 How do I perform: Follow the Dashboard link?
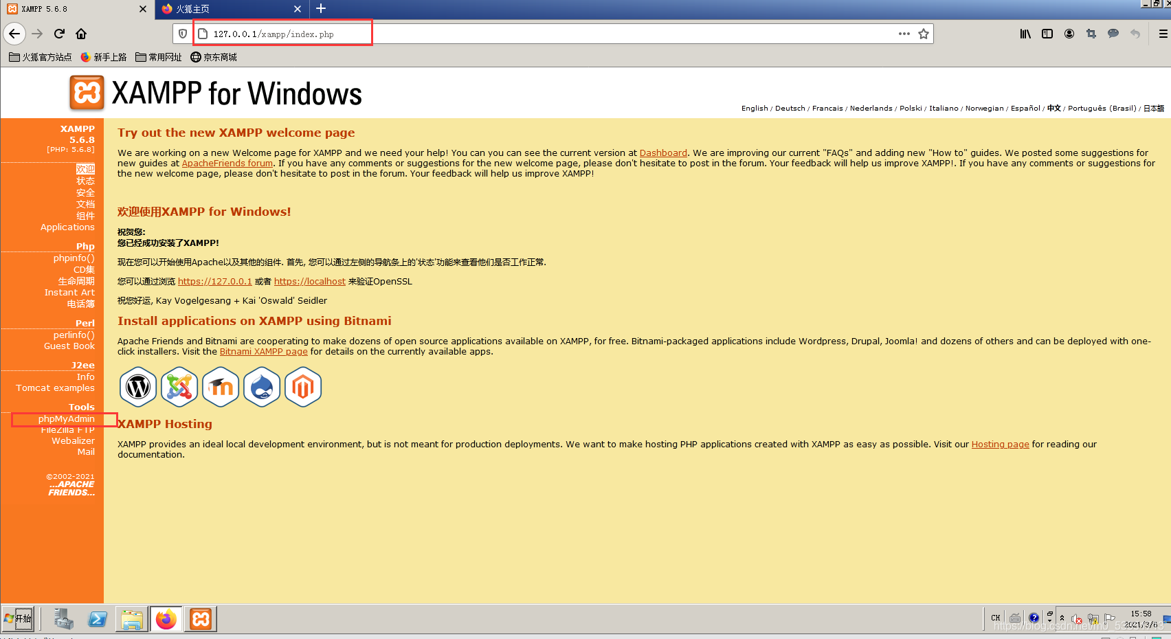point(663,153)
